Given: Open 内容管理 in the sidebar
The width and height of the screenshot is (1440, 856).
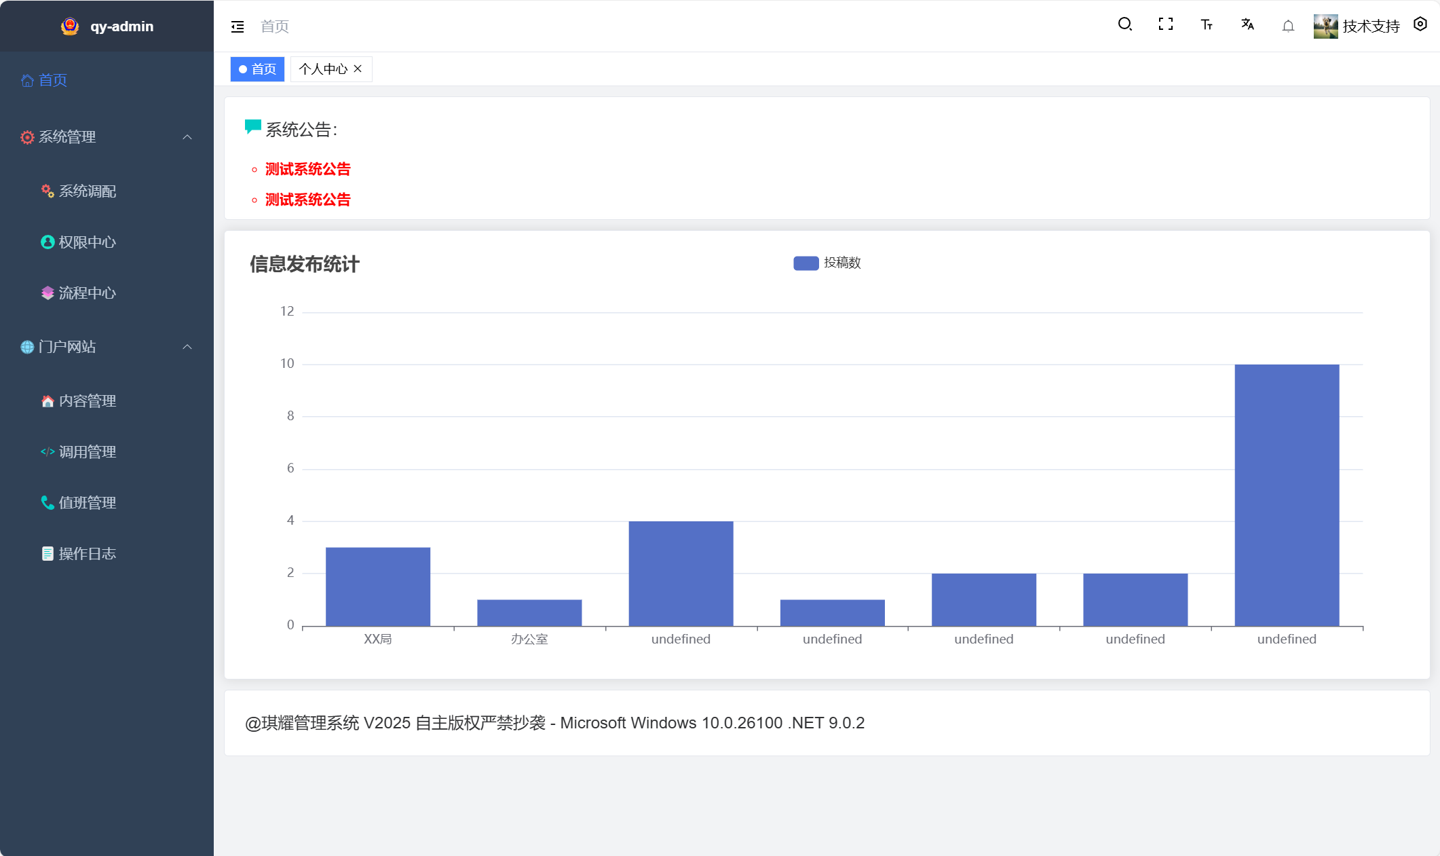Looking at the screenshot, I should (87, 401).
